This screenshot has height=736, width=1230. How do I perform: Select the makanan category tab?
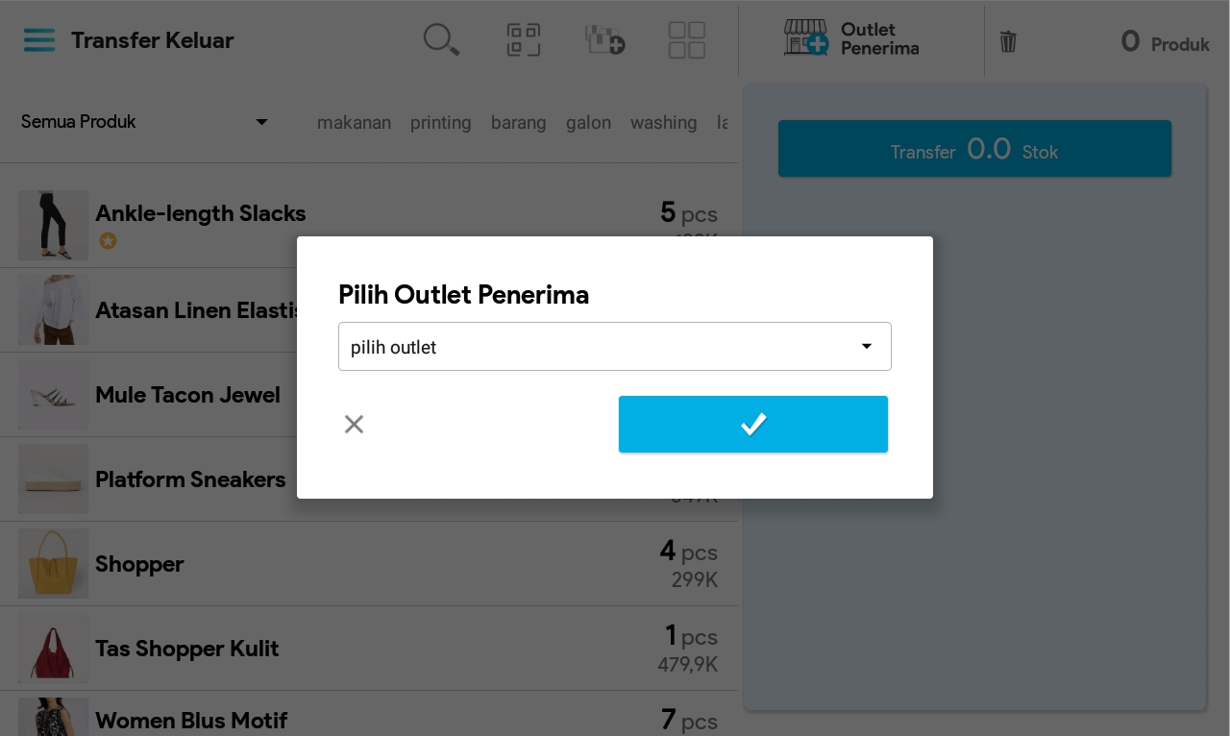pyautogui.click(x=354, y=123)
